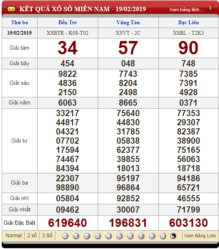Click the yin-yang icon

point(173,236)
